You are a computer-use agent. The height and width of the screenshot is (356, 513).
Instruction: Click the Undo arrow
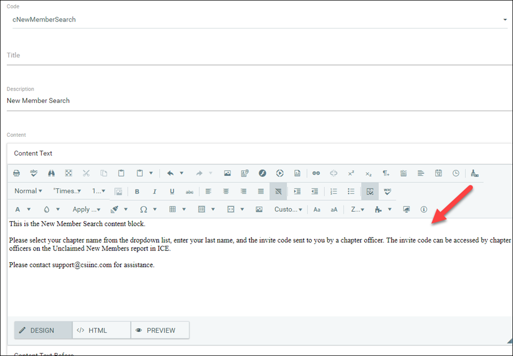[x=170, y=173]
